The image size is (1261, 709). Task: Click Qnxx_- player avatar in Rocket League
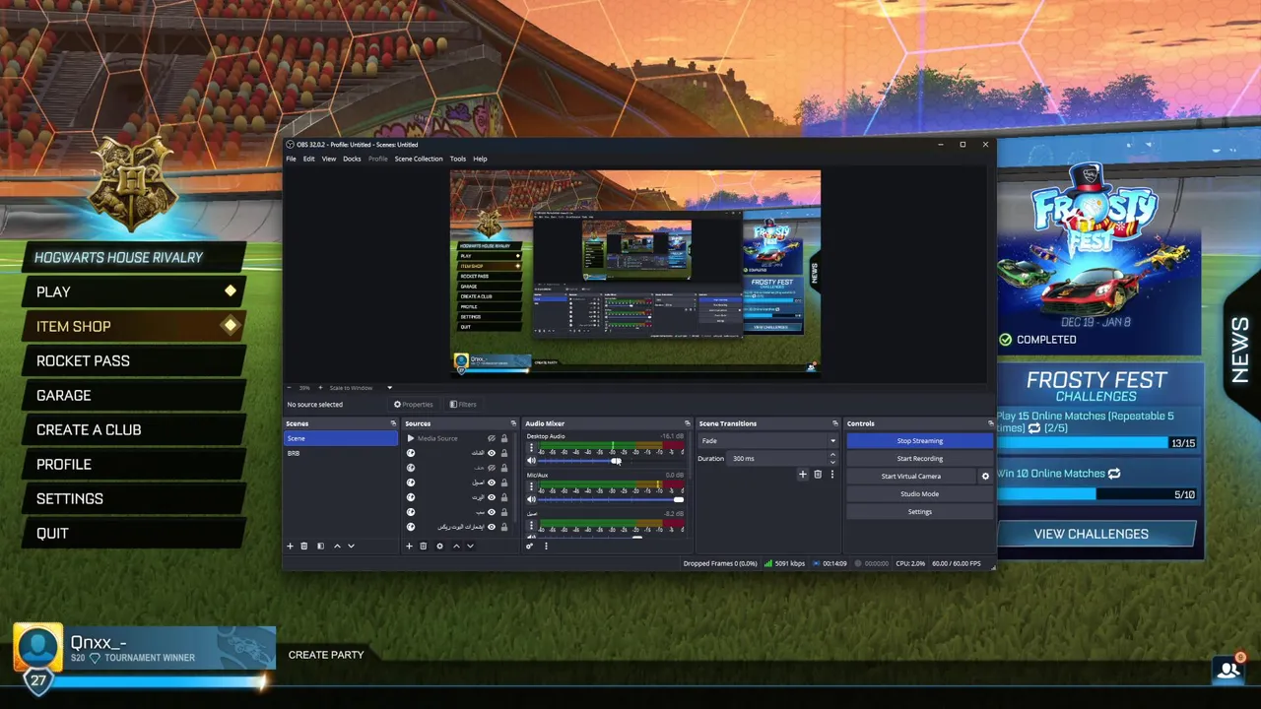[38, 647]
